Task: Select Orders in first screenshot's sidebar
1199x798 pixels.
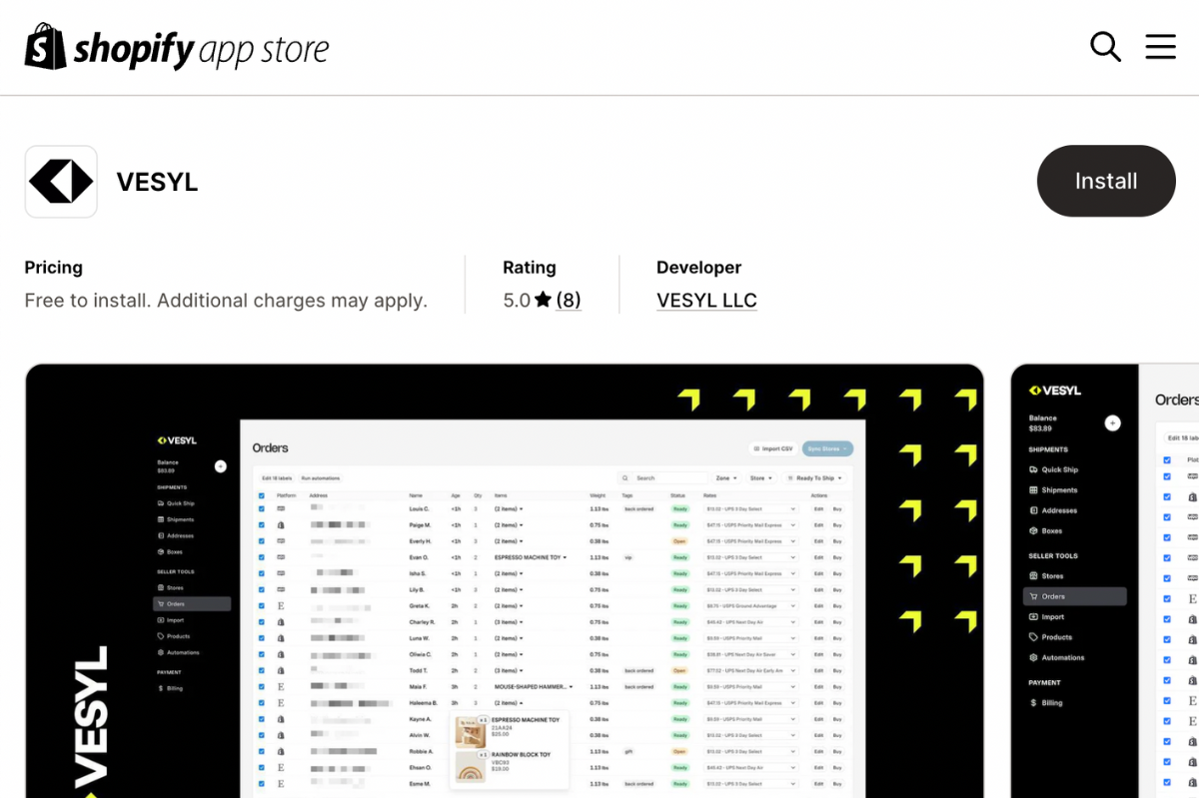Action: 192,604
